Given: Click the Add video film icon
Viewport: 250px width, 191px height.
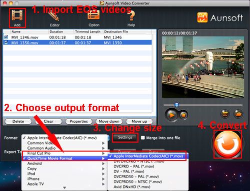Looking at the screenshot, I should tap(17, 15).
